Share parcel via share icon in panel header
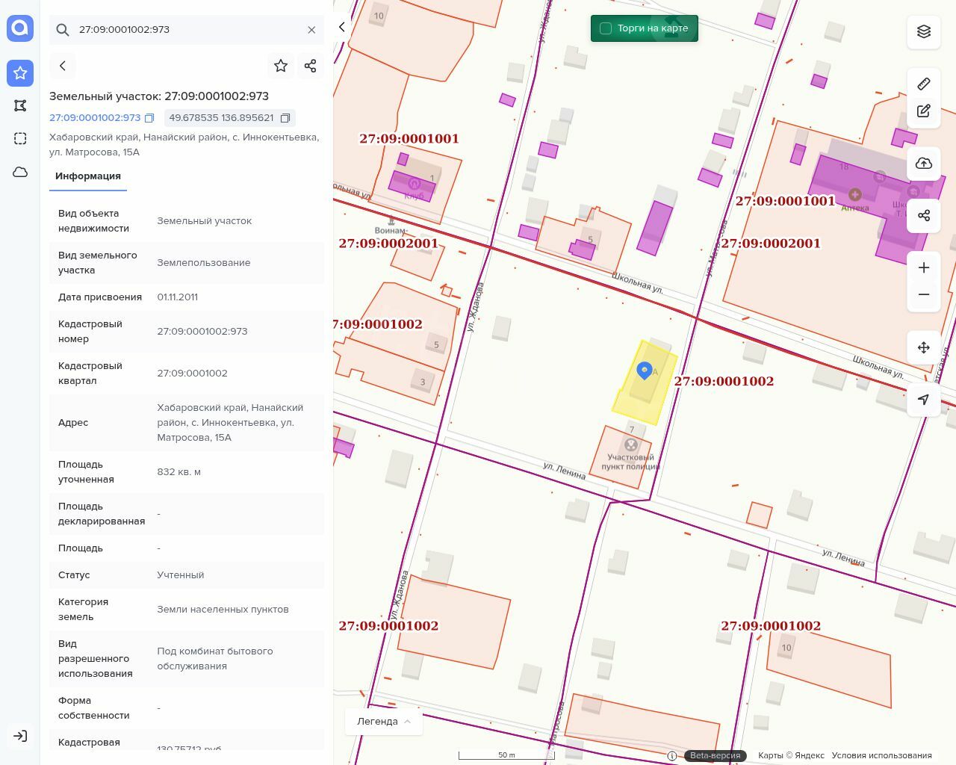The image size is (956, 765). [311, 66]
